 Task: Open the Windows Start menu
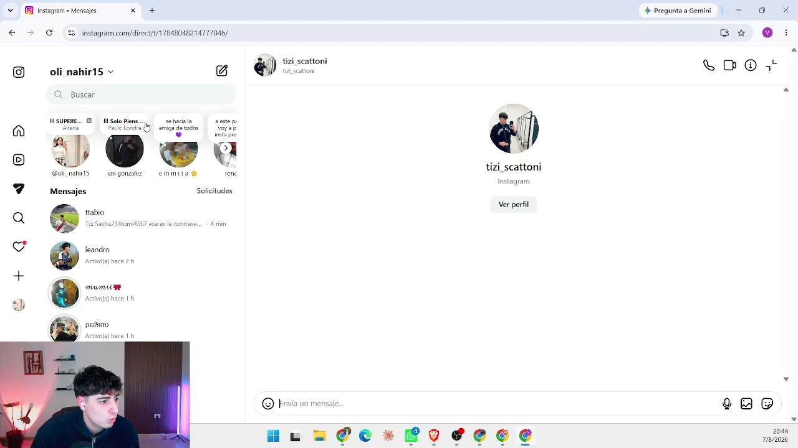273,436
